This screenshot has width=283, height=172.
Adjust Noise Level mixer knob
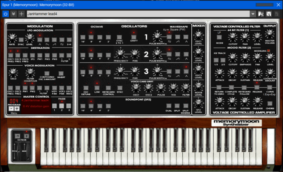198,86
